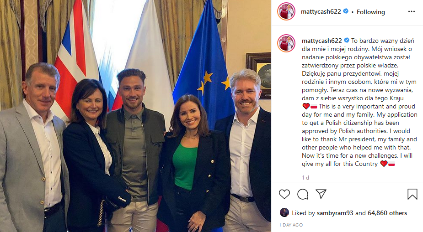The height and width of the screenshot is (232, 423).
Task: Open mattycash622 profile from header username
Action: pos(321,11)
